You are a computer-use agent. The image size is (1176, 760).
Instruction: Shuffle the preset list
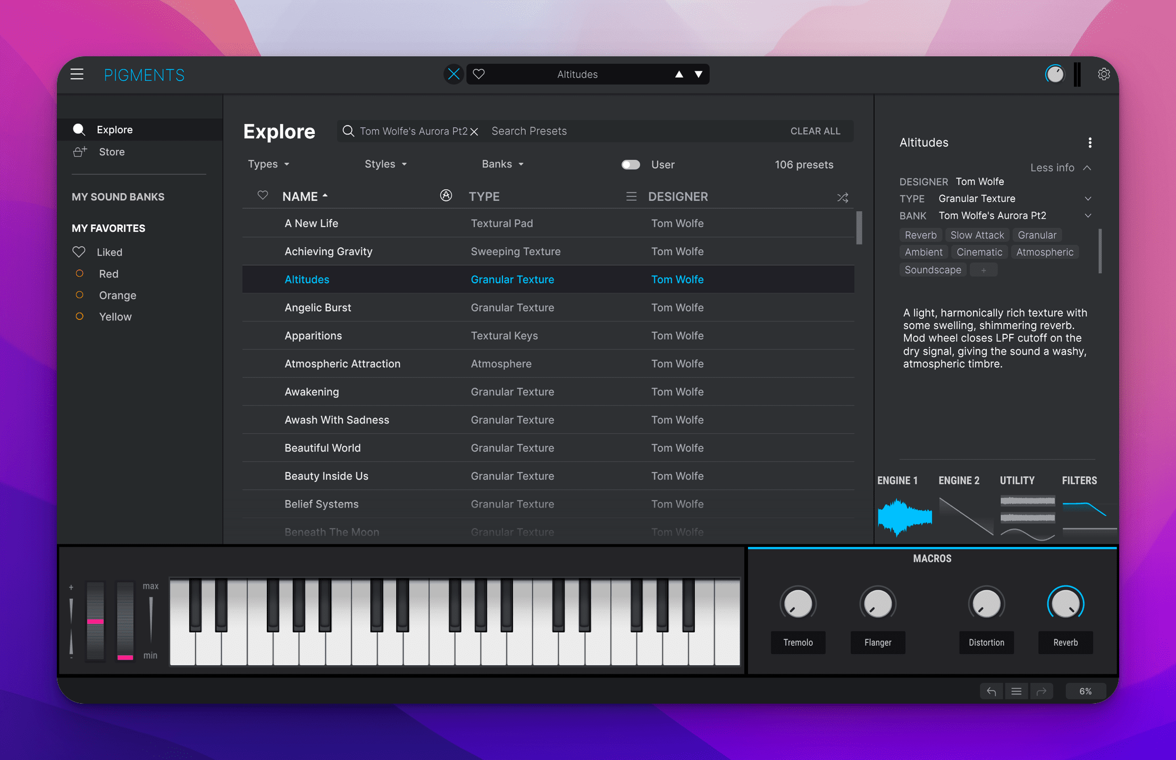843,198
